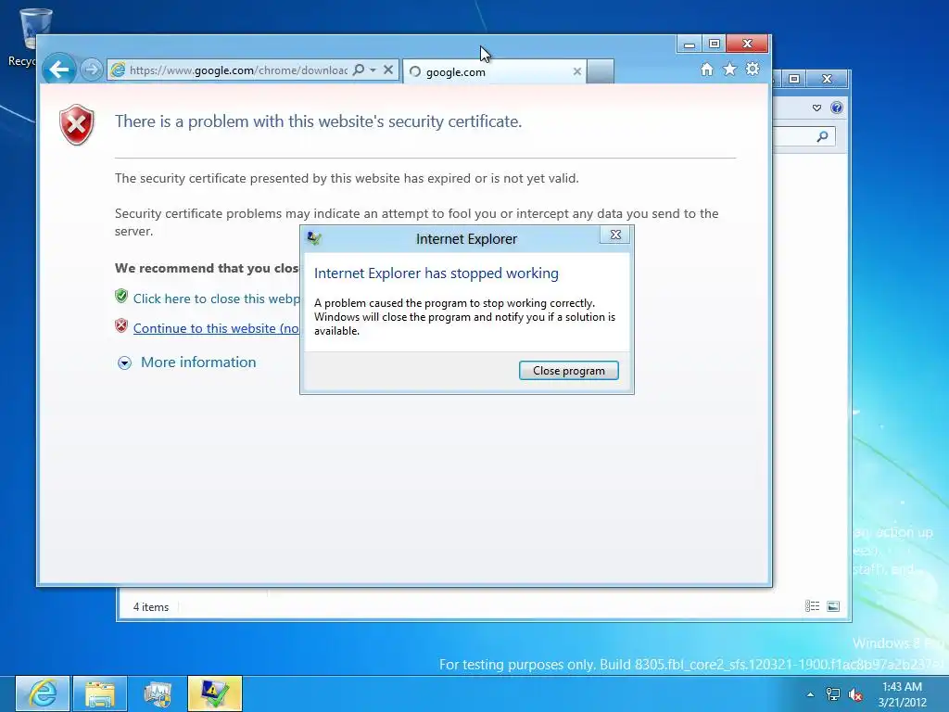Click the red shield certificate error icon
949x712 pixels.
[x=76, y=125]
